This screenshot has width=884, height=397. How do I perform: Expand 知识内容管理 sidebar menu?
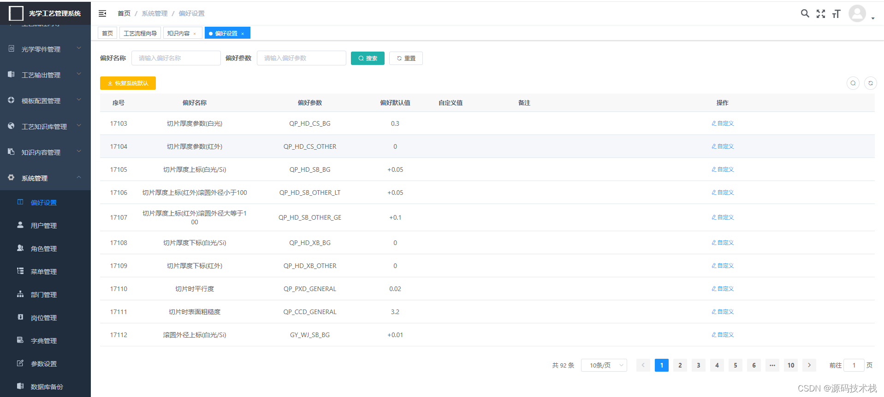coord(45,152)
